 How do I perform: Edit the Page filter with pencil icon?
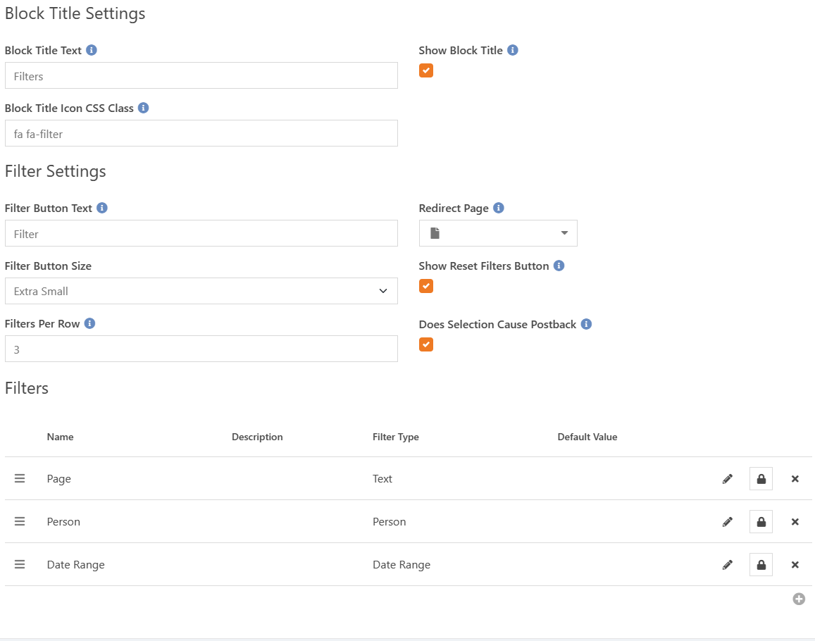tap(728, 479)
